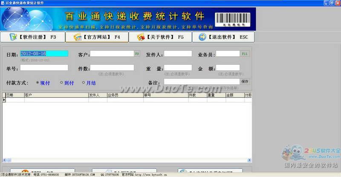Click the barcode logo in banner
This screenshot has height=177, width=341.
click(x=233, y=20)
